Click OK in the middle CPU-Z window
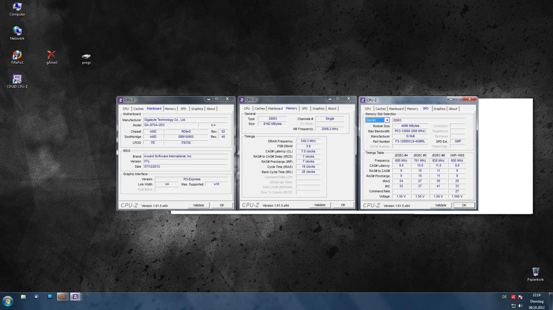553x310 pixels. point(343,205)
